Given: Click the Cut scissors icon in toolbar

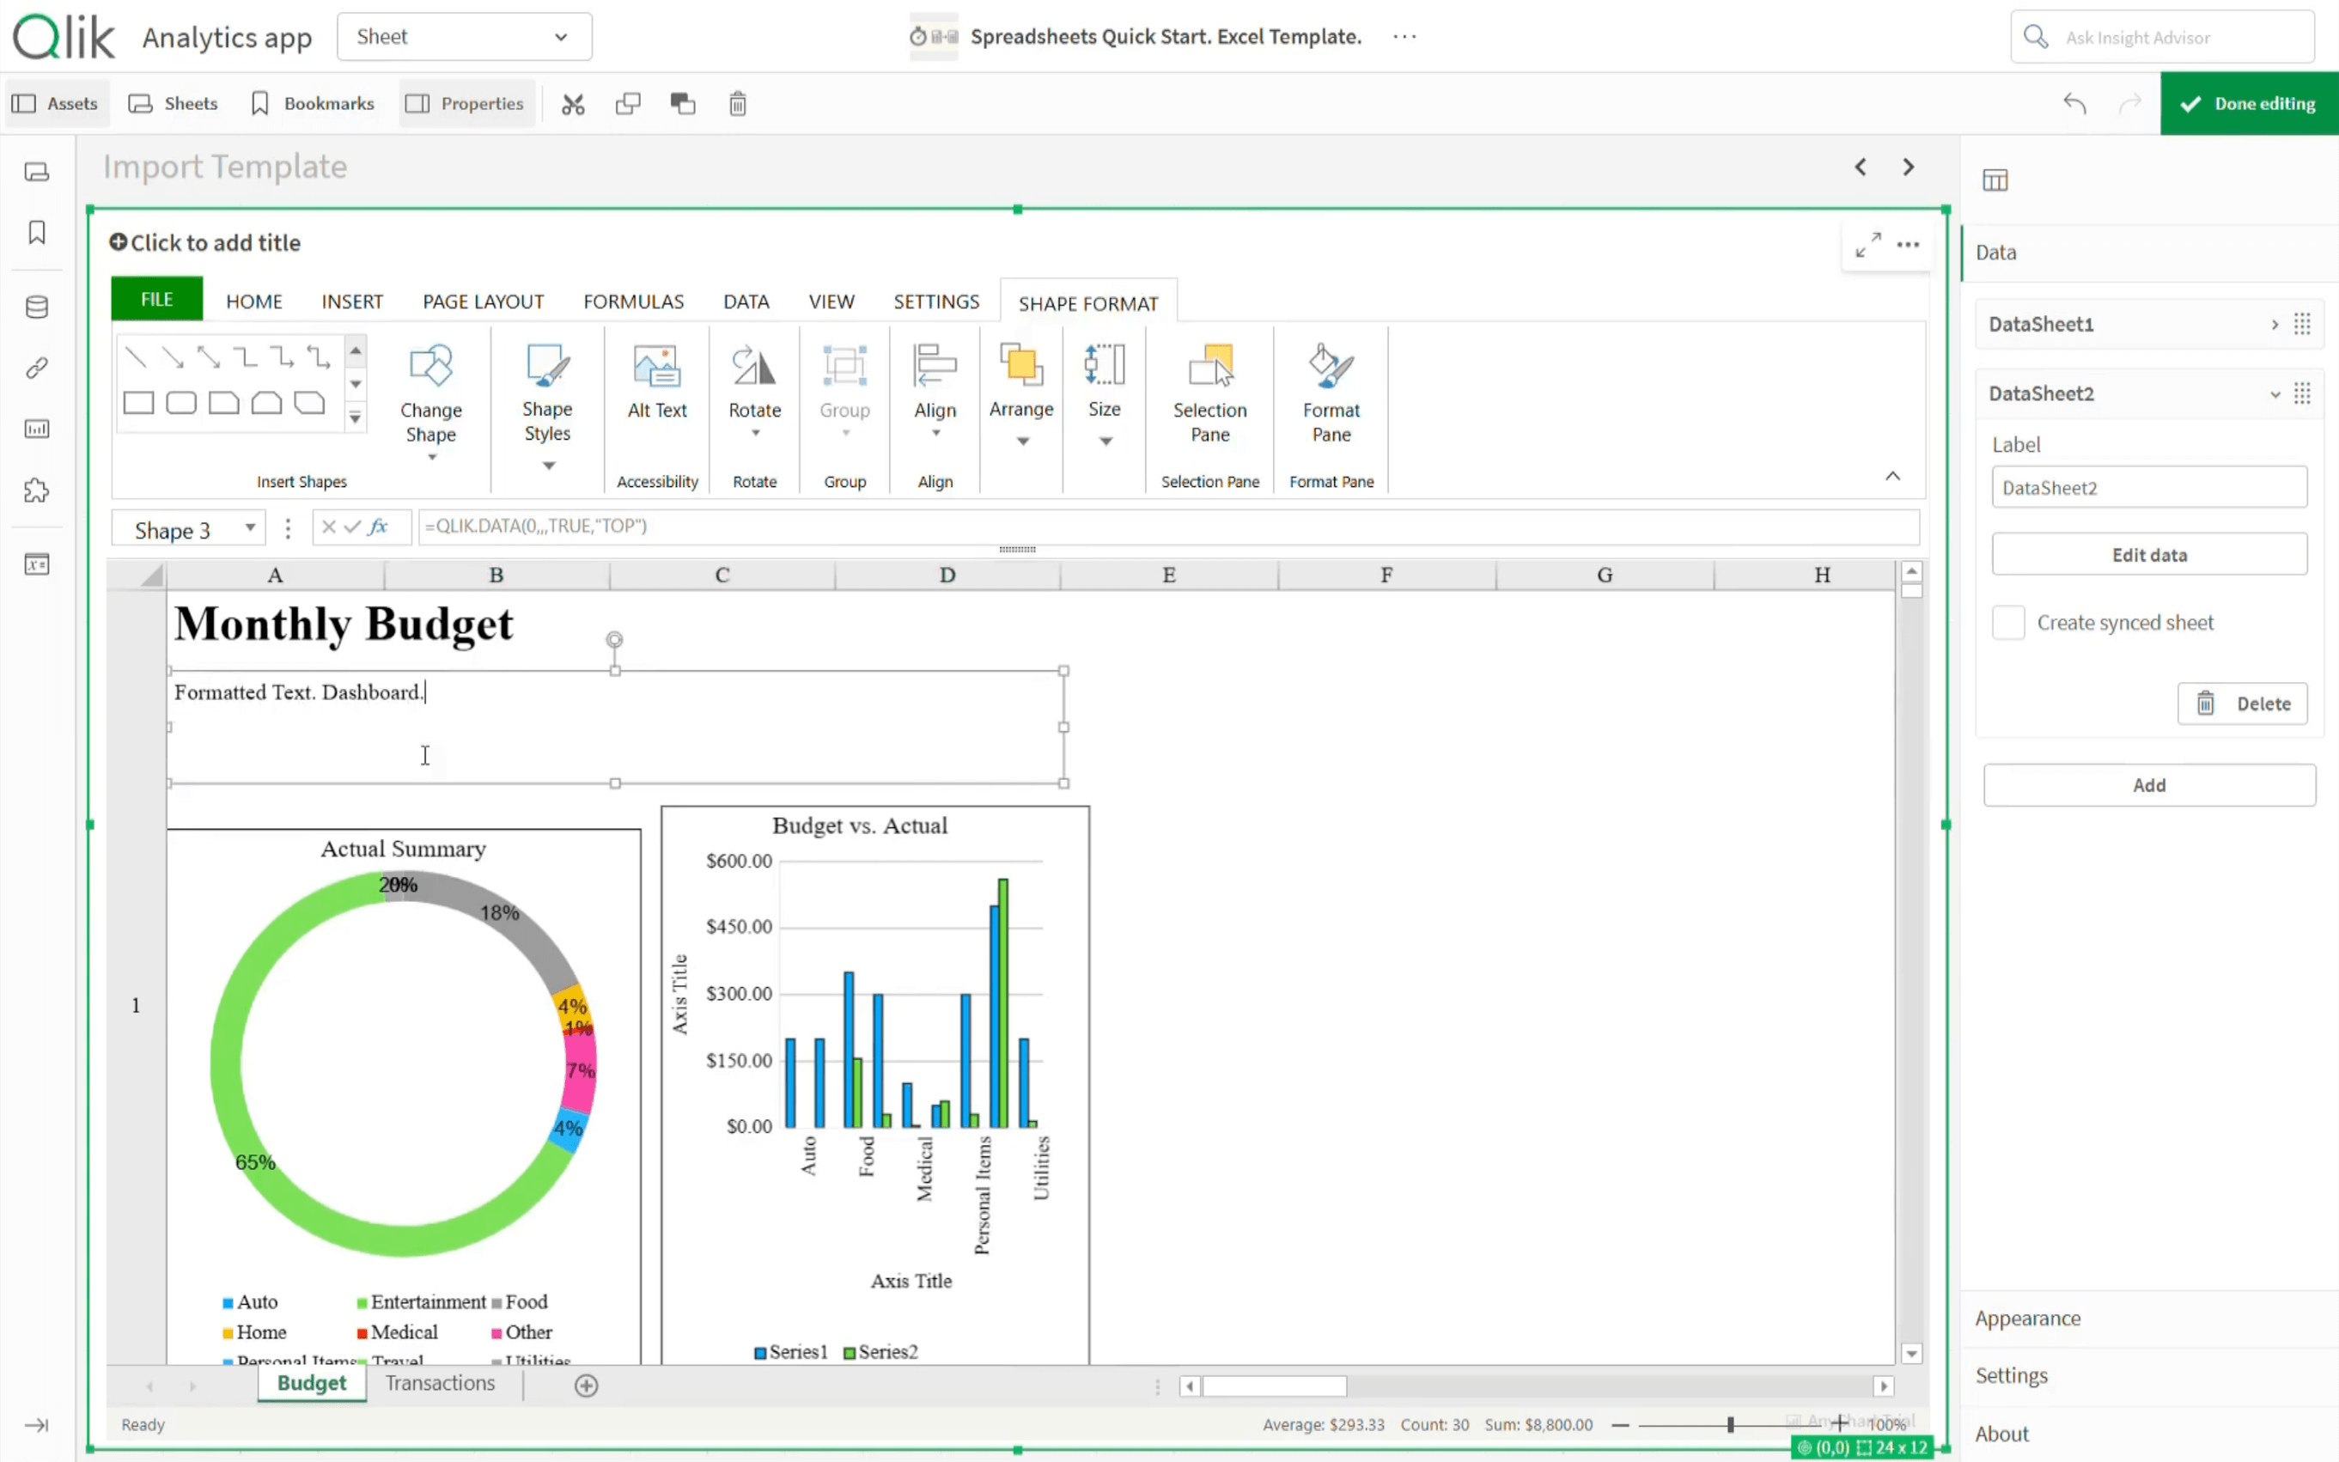Looking at the screenshot, I should click(574, 103).
